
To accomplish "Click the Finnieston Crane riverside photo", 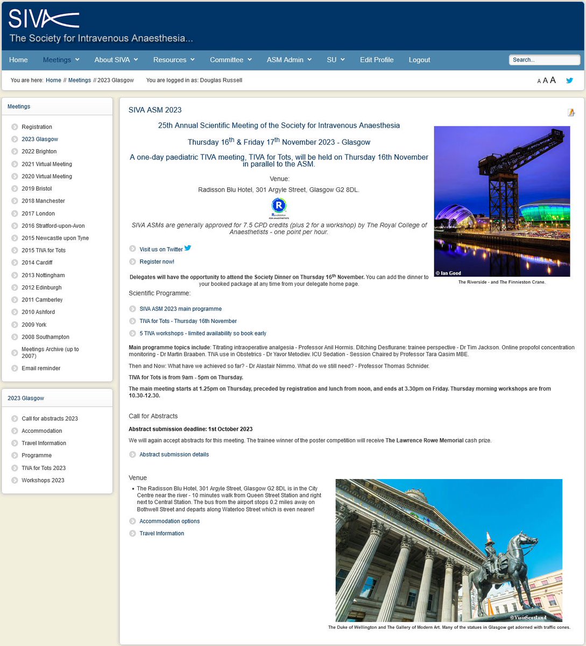I will point(502,201).
